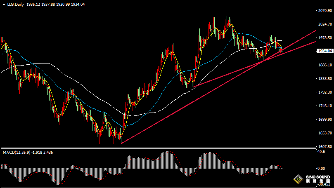Click the 2070.90 price axis label
334x188 pixels.
point(325,11)
